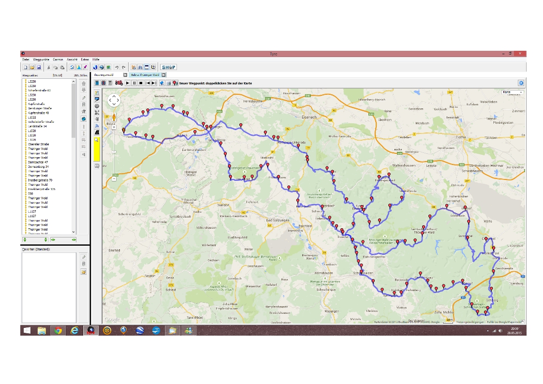Click the magnifier icon in map sidebar

[x=97, y=140]
